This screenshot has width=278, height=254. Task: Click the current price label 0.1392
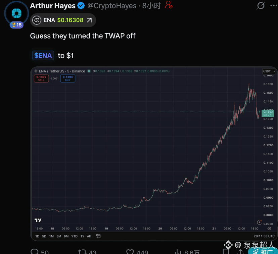[268, 113]
